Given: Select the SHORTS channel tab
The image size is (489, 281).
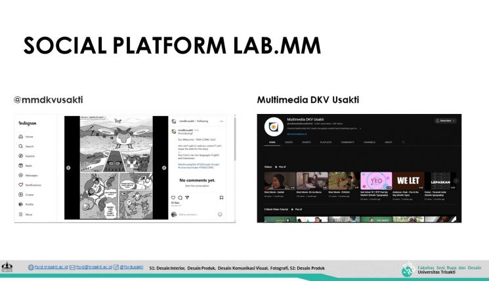Looking at the screenshot, I should point(307,142).
